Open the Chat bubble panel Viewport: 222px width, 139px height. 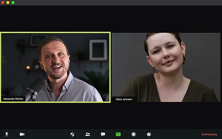tap(103, 134)
